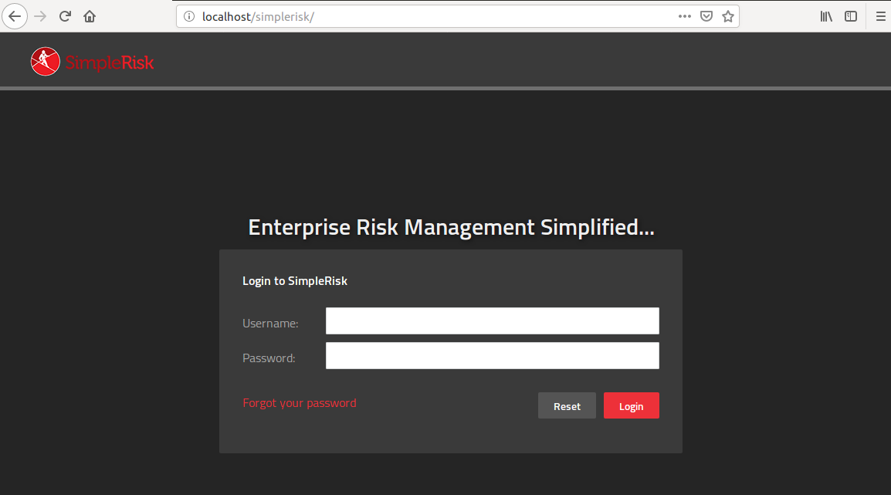Viewport: 891px width, 495px height.
Task: Click into the Username field
Action: point(492,321)
